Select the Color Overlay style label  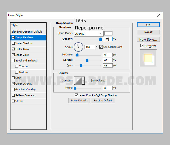point(24,84)
